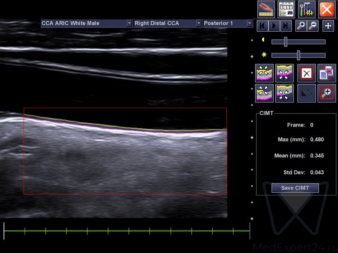The width and height of the screenshot is (338, 253).
Task: Expand the CCA ARIC White Male dropdown
Action: (x=129, y=23)
